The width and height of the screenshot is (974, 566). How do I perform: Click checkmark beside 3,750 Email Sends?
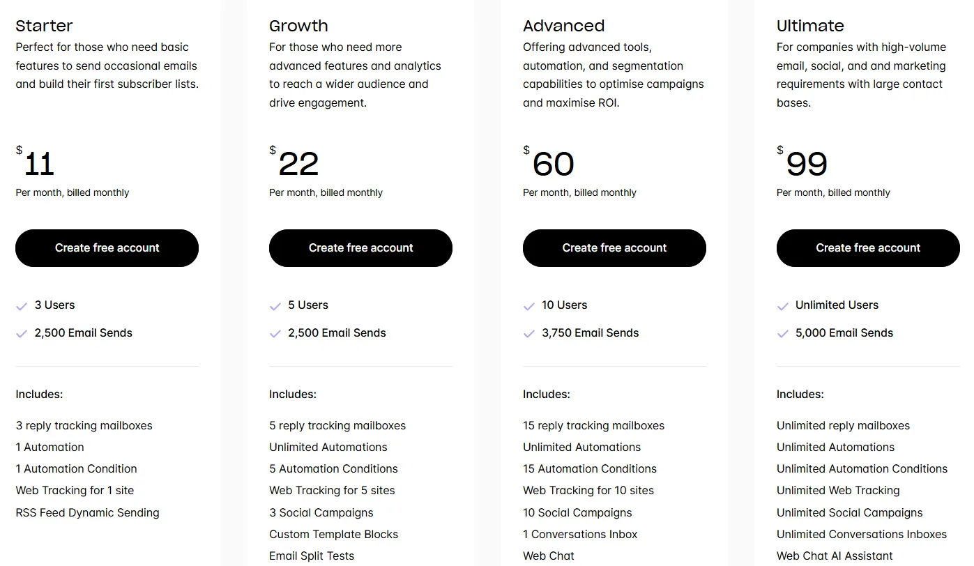tap(529, 334)
